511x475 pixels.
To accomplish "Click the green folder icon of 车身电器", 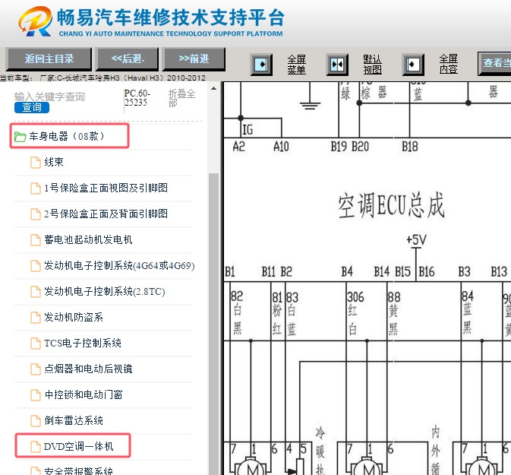I will coord(20,137).
